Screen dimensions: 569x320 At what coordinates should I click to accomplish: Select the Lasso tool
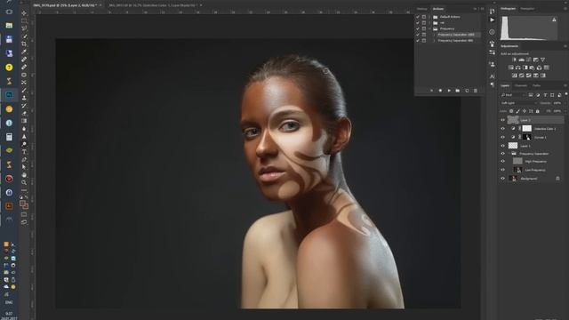(x=24, y=28)
